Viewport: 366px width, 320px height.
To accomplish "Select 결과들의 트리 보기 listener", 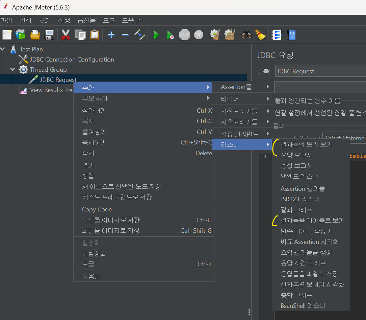I will (x=311, y=144).
